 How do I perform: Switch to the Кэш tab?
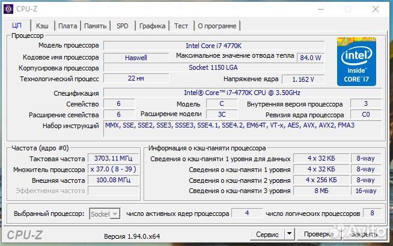click(42, 26)
